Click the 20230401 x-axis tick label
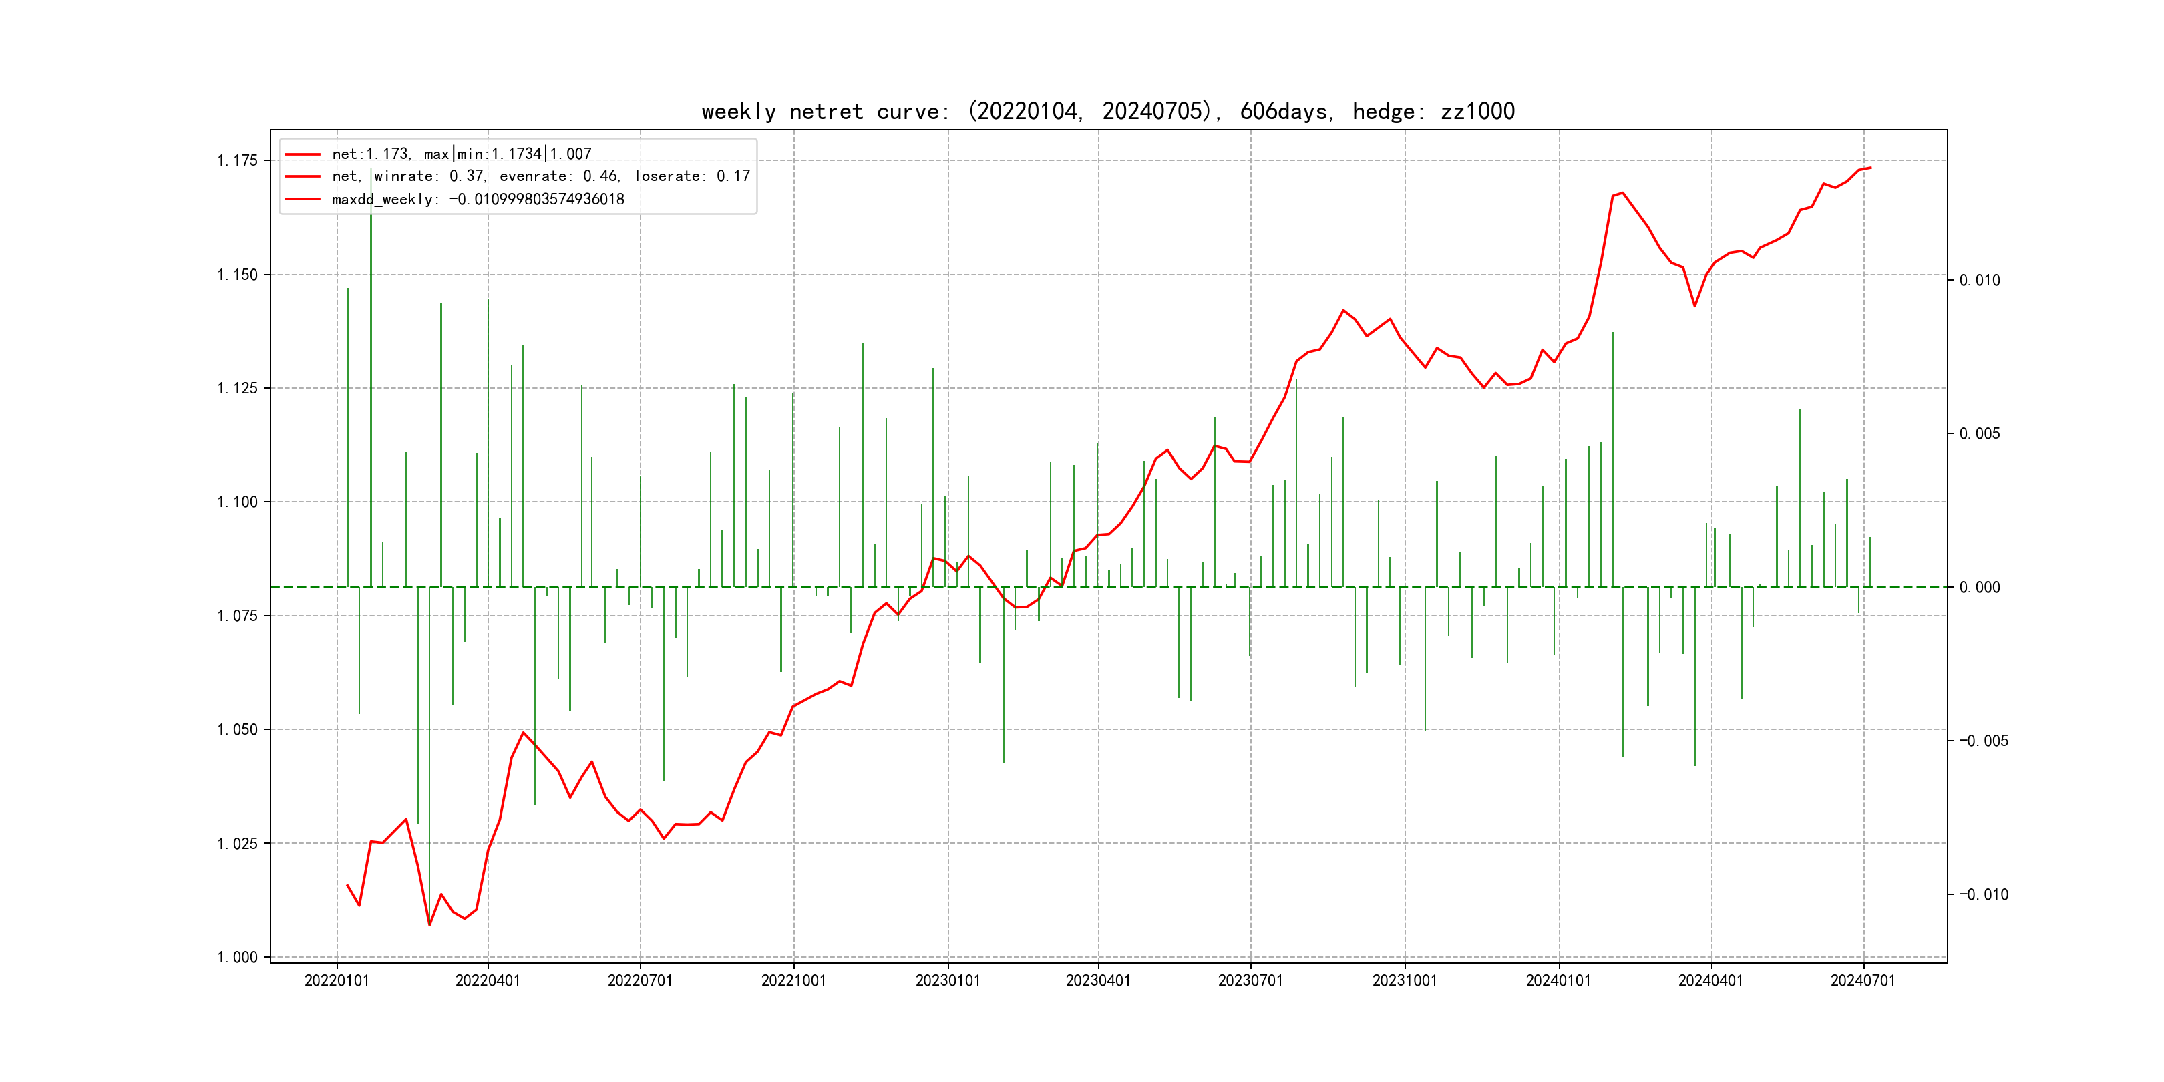The height and width of the screenshot is (1082, 2164). [x=1098, y=980]
